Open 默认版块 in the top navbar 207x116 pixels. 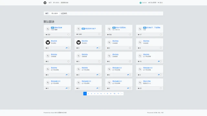click(56, 3)
